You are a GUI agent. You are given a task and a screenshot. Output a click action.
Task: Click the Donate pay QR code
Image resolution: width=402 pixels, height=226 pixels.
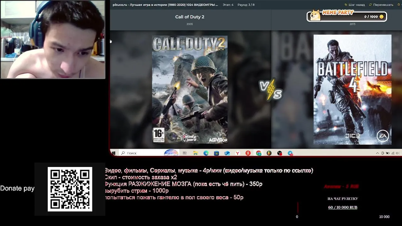[x=70, y=189]
